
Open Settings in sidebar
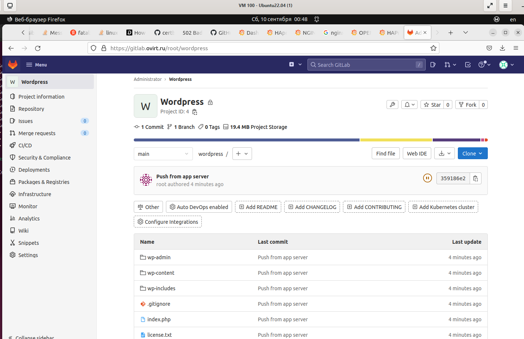tap(28, 255)
